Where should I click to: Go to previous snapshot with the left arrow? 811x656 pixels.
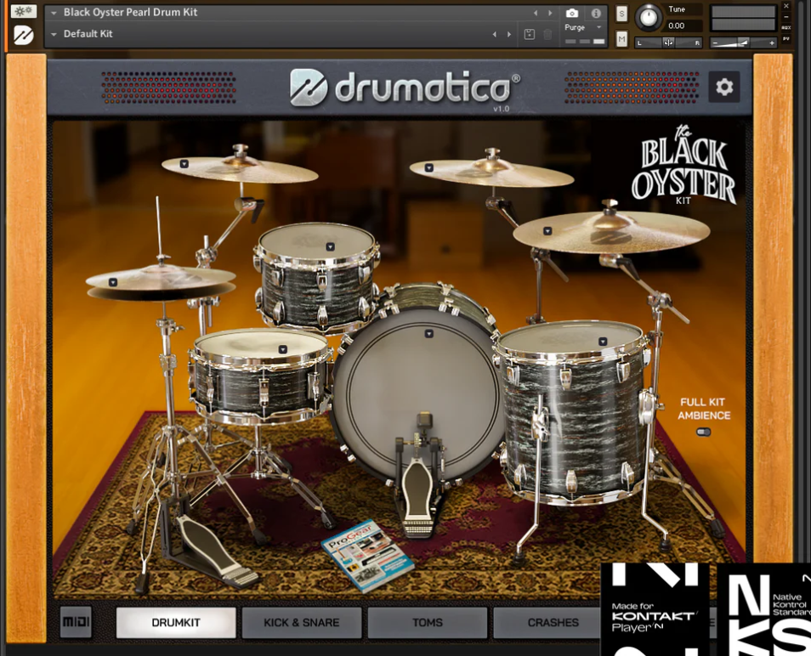tap(495, 34)
